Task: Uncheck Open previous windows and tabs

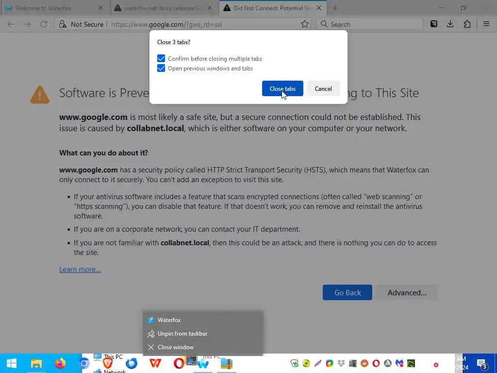Action: (x=161, y=68)
